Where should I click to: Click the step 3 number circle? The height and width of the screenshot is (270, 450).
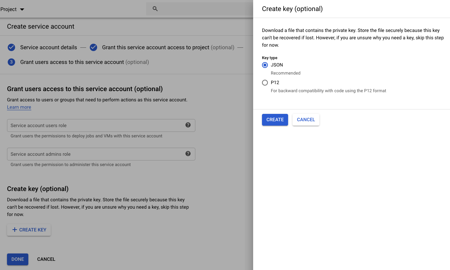tap(11, 62)
